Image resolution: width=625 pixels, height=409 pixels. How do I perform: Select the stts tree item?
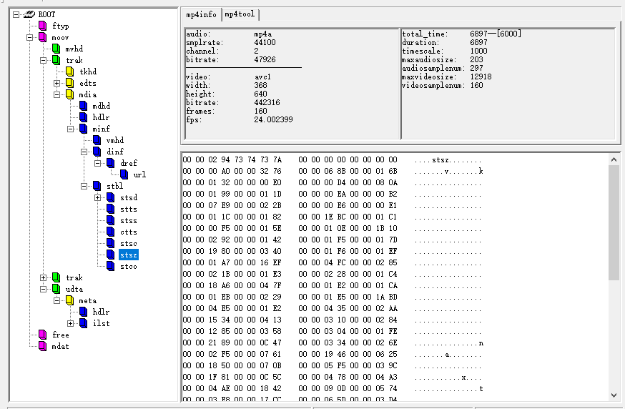(128, 210)
